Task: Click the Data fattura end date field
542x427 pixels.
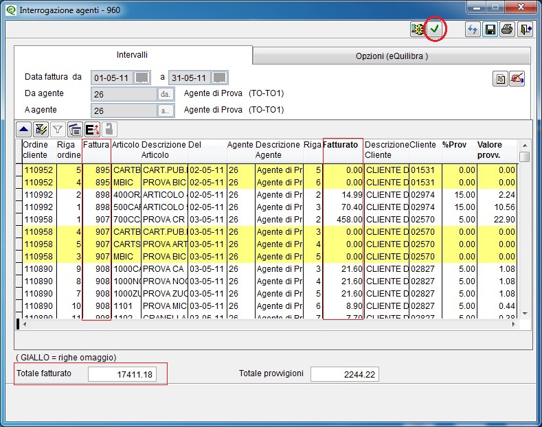Action: click(x=190, y=78)
